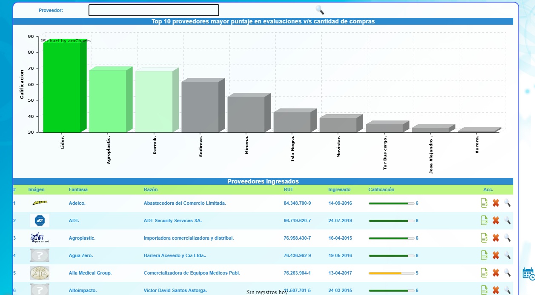Click Alla Medical Group yellow rating bar
The width and height of the screenshot is (535, 295).
(391, 273)
